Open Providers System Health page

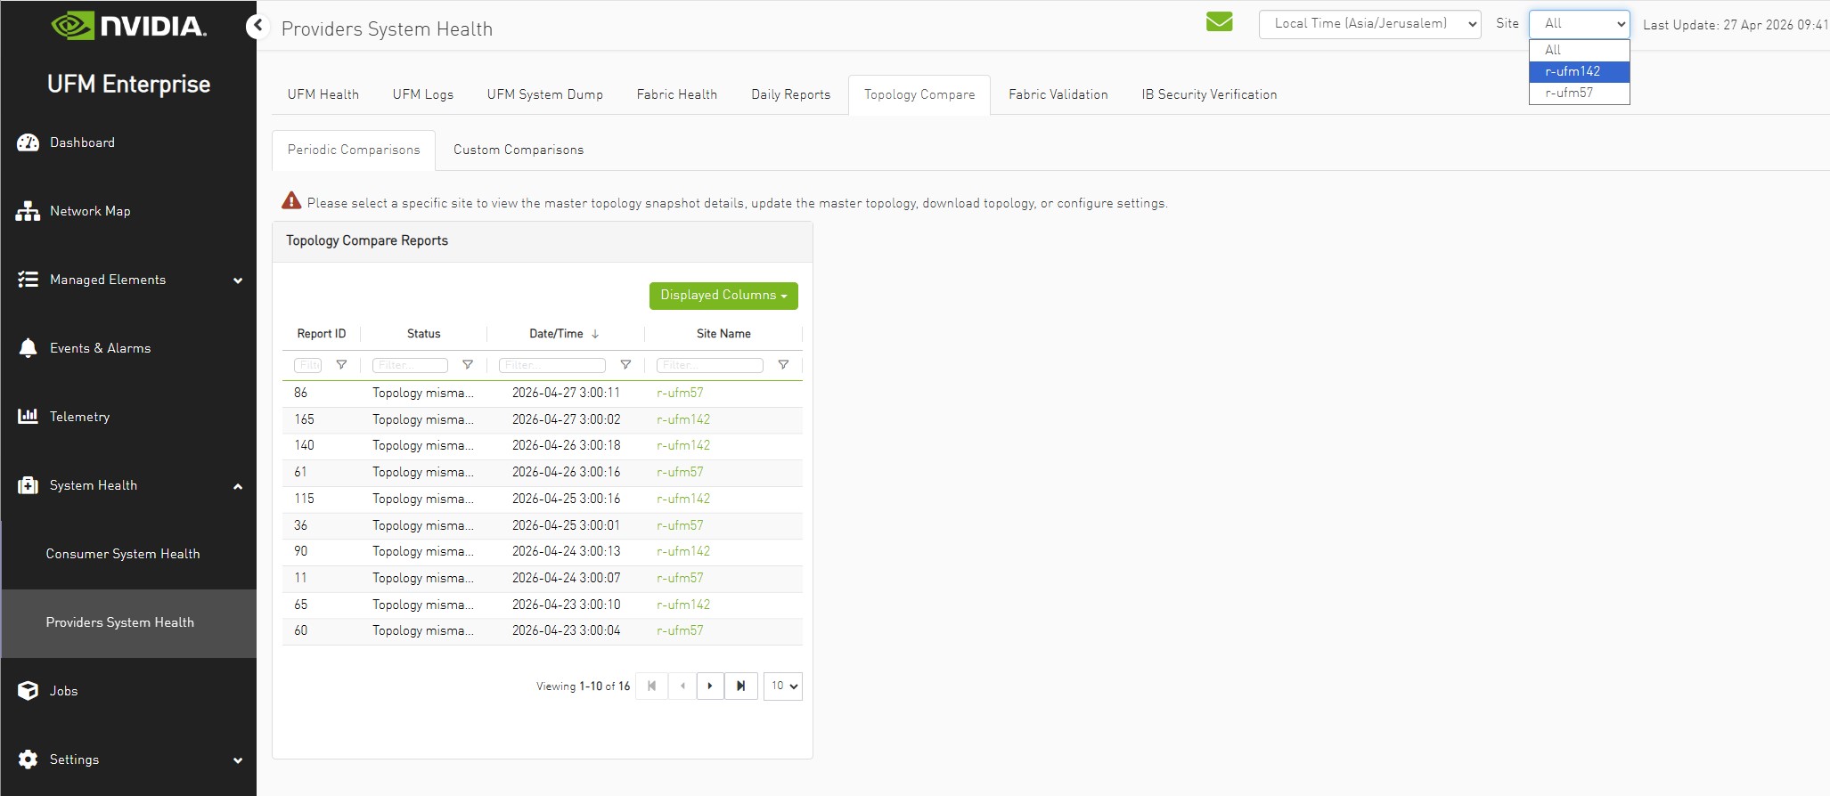point(129,622)
